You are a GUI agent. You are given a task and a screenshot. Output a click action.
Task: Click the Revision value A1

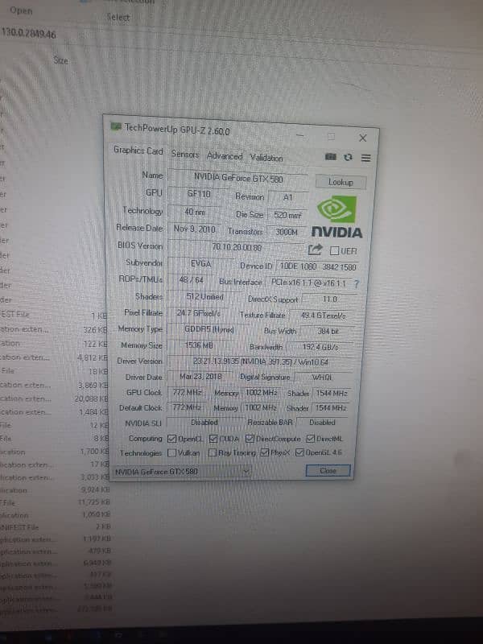click(x=288, y=197)
